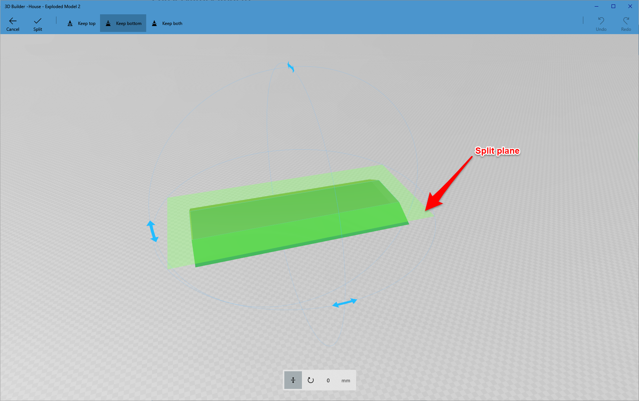Activate the Move tool in bottom bar

click(x=293, y=380)
